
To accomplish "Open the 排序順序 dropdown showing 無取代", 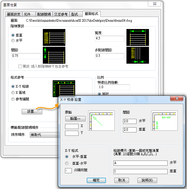I will pos(44,135).
